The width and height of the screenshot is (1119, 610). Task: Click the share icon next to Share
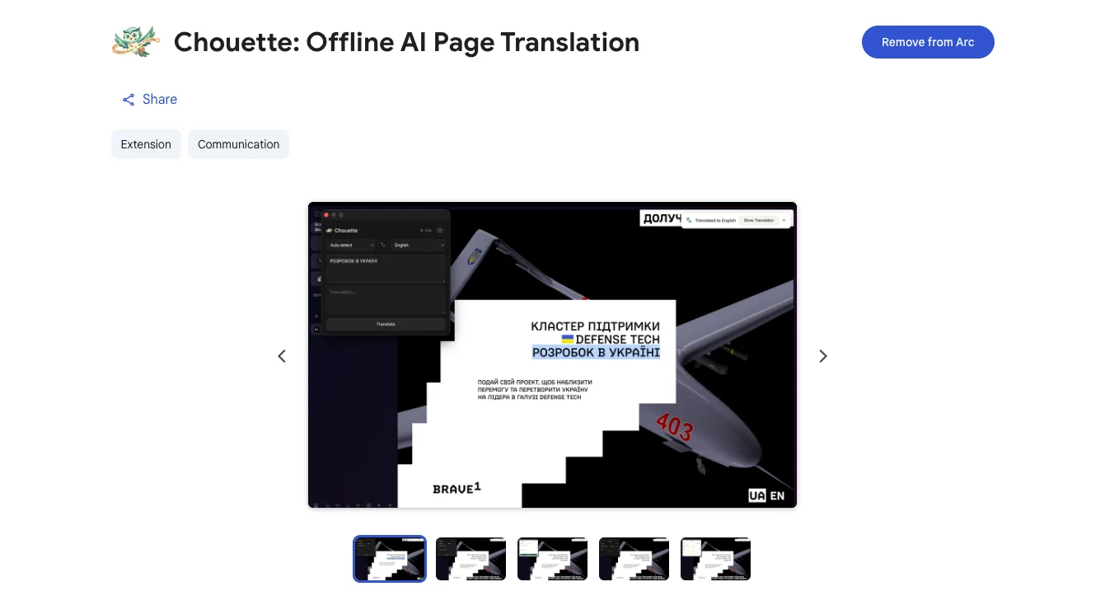(129, 100)
